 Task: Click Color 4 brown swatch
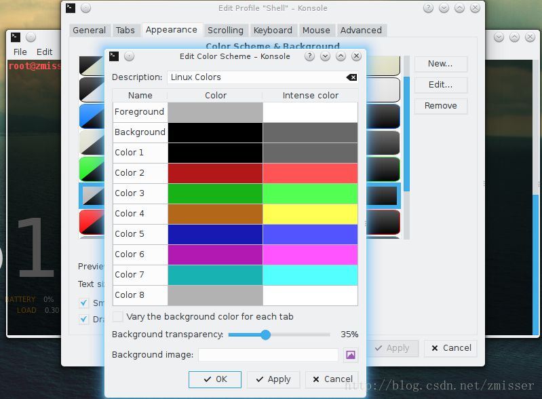coord(215,214)
